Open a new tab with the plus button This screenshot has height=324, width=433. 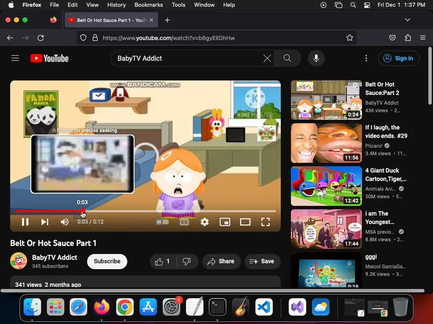[x=167, y=20]
